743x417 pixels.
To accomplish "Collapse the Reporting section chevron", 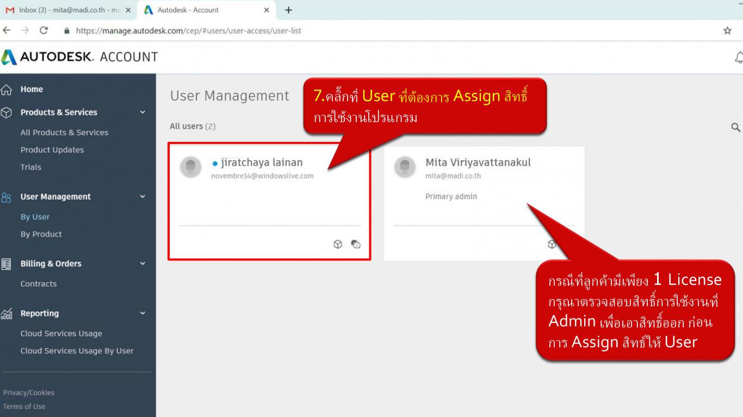I will pyautogui.click(x=143, y=313).
